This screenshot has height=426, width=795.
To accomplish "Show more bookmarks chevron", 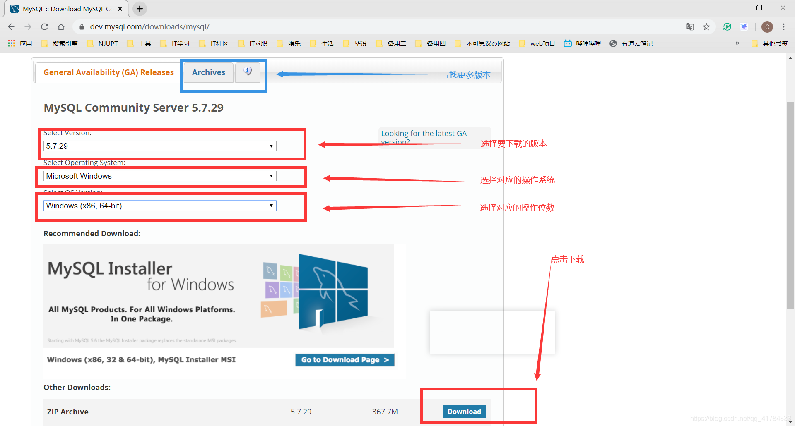I will [737, 43].
